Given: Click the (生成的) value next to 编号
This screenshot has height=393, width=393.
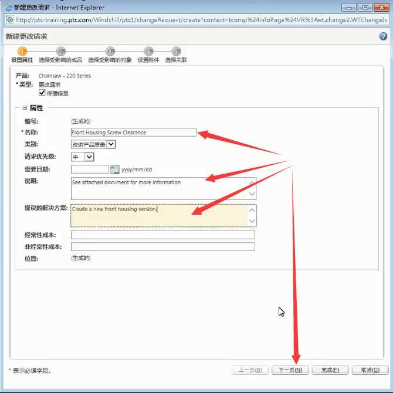Looking at the screenshot, I should (81, 121).
